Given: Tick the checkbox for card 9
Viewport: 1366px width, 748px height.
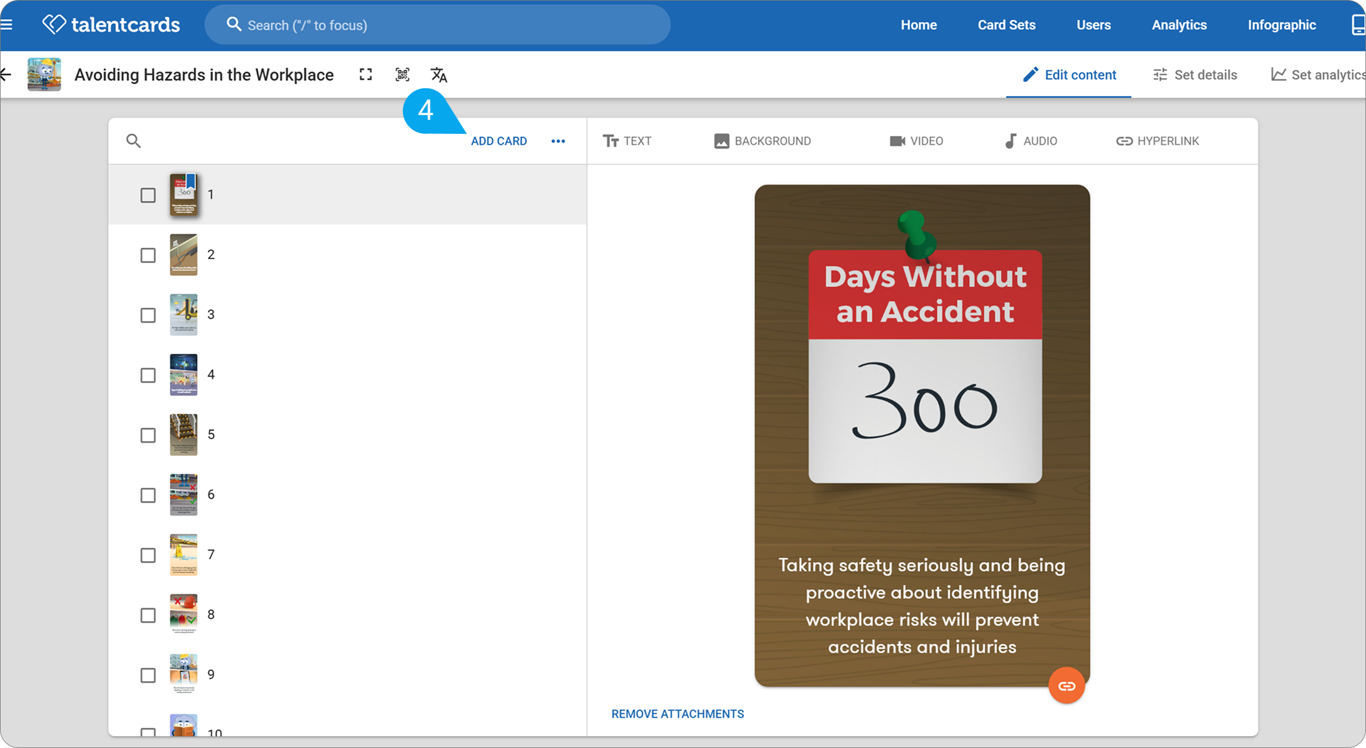Looking at the screenshot, I should [148, 675].
